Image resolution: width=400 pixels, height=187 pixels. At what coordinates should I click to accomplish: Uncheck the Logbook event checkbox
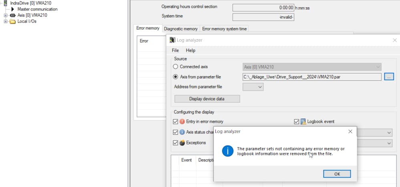point(296,121)
